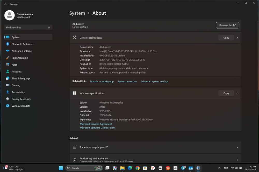Switch the ENG input language
The image size is (259, 172).
pos(226,168)
